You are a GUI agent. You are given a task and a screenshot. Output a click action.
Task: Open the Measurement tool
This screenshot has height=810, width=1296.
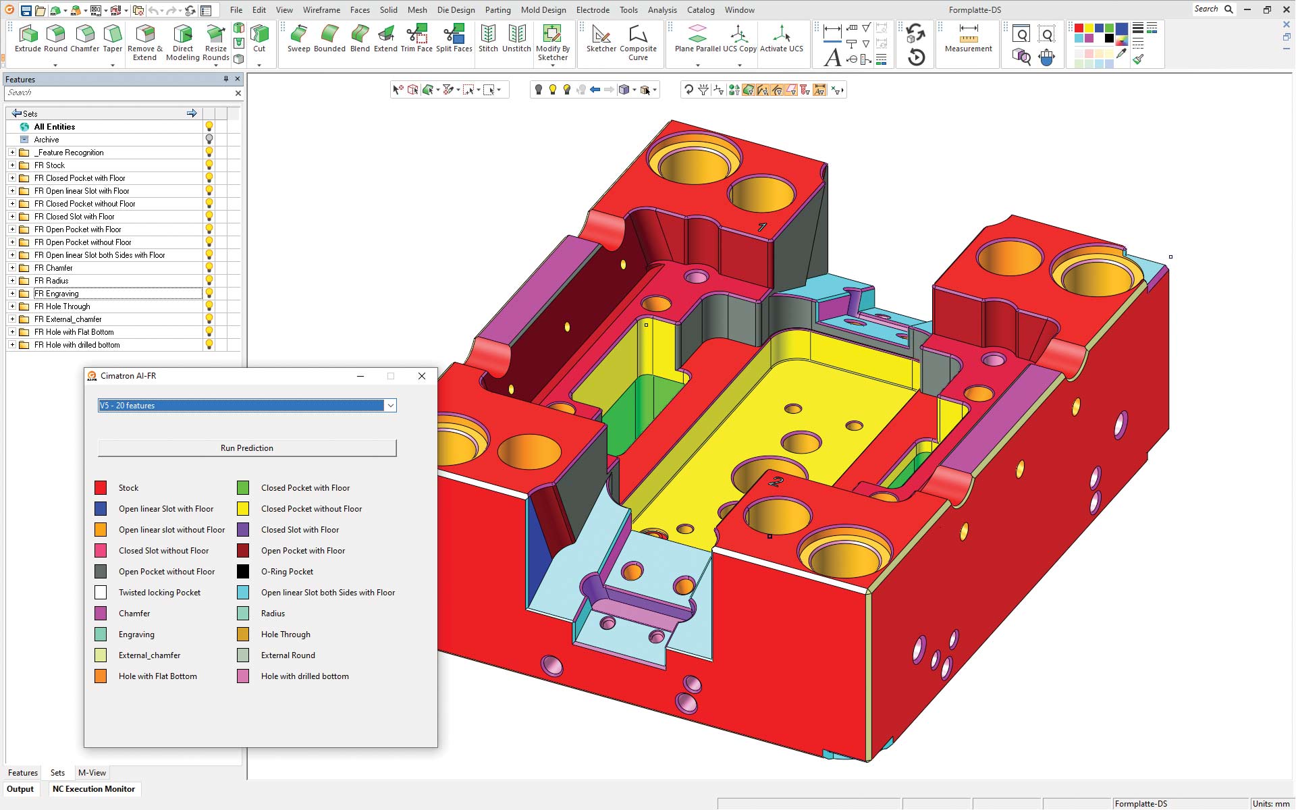(969, 38)
